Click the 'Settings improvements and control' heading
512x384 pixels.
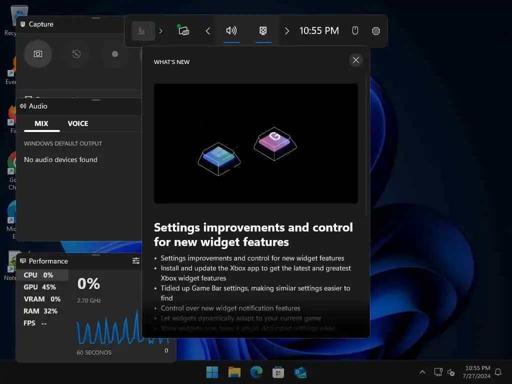coord(253,234)
